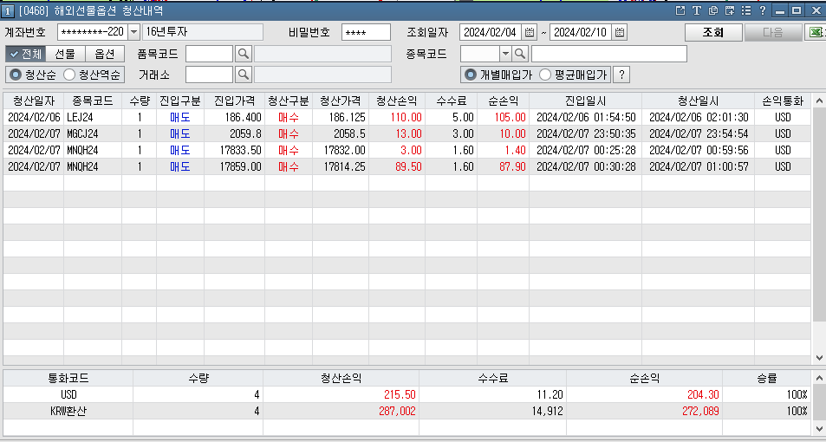The height and width of the screenshot is (442, 826).
Task: Click the 조회 query button
Action: pyautogui.click(x=713, y=32)
